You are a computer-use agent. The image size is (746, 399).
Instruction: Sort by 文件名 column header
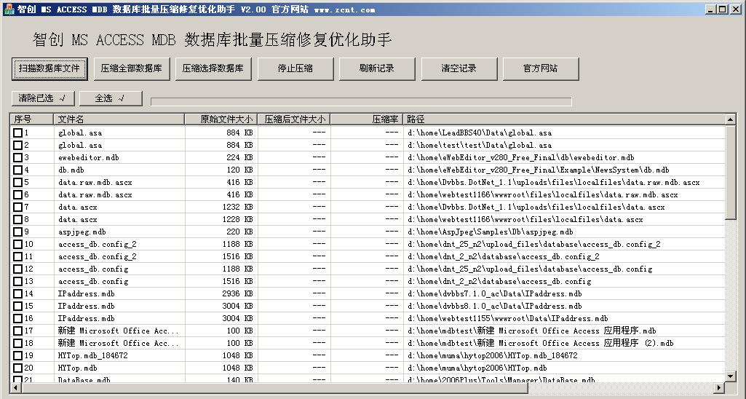click(x=119, y=119)
